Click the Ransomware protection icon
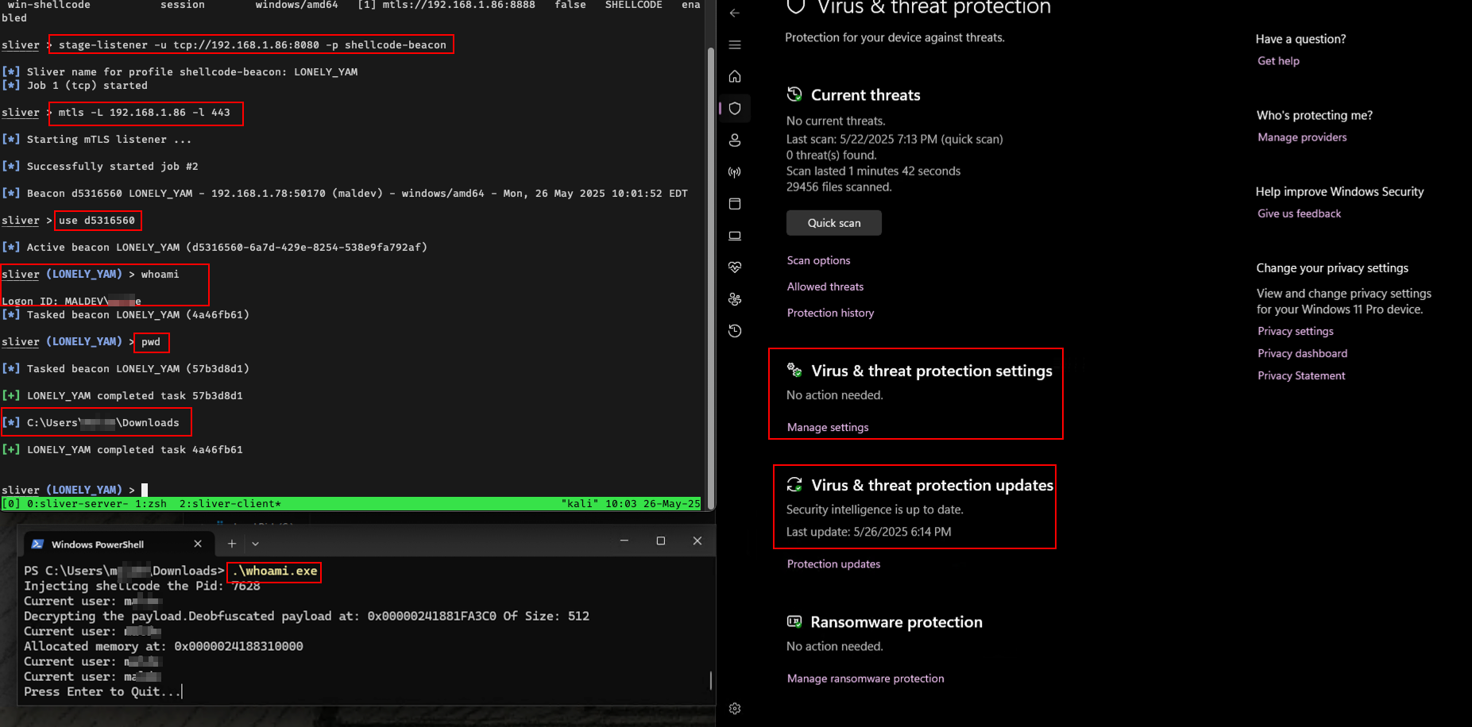Viewport: 1472px width, 727px height. click(x=794, y=621)
